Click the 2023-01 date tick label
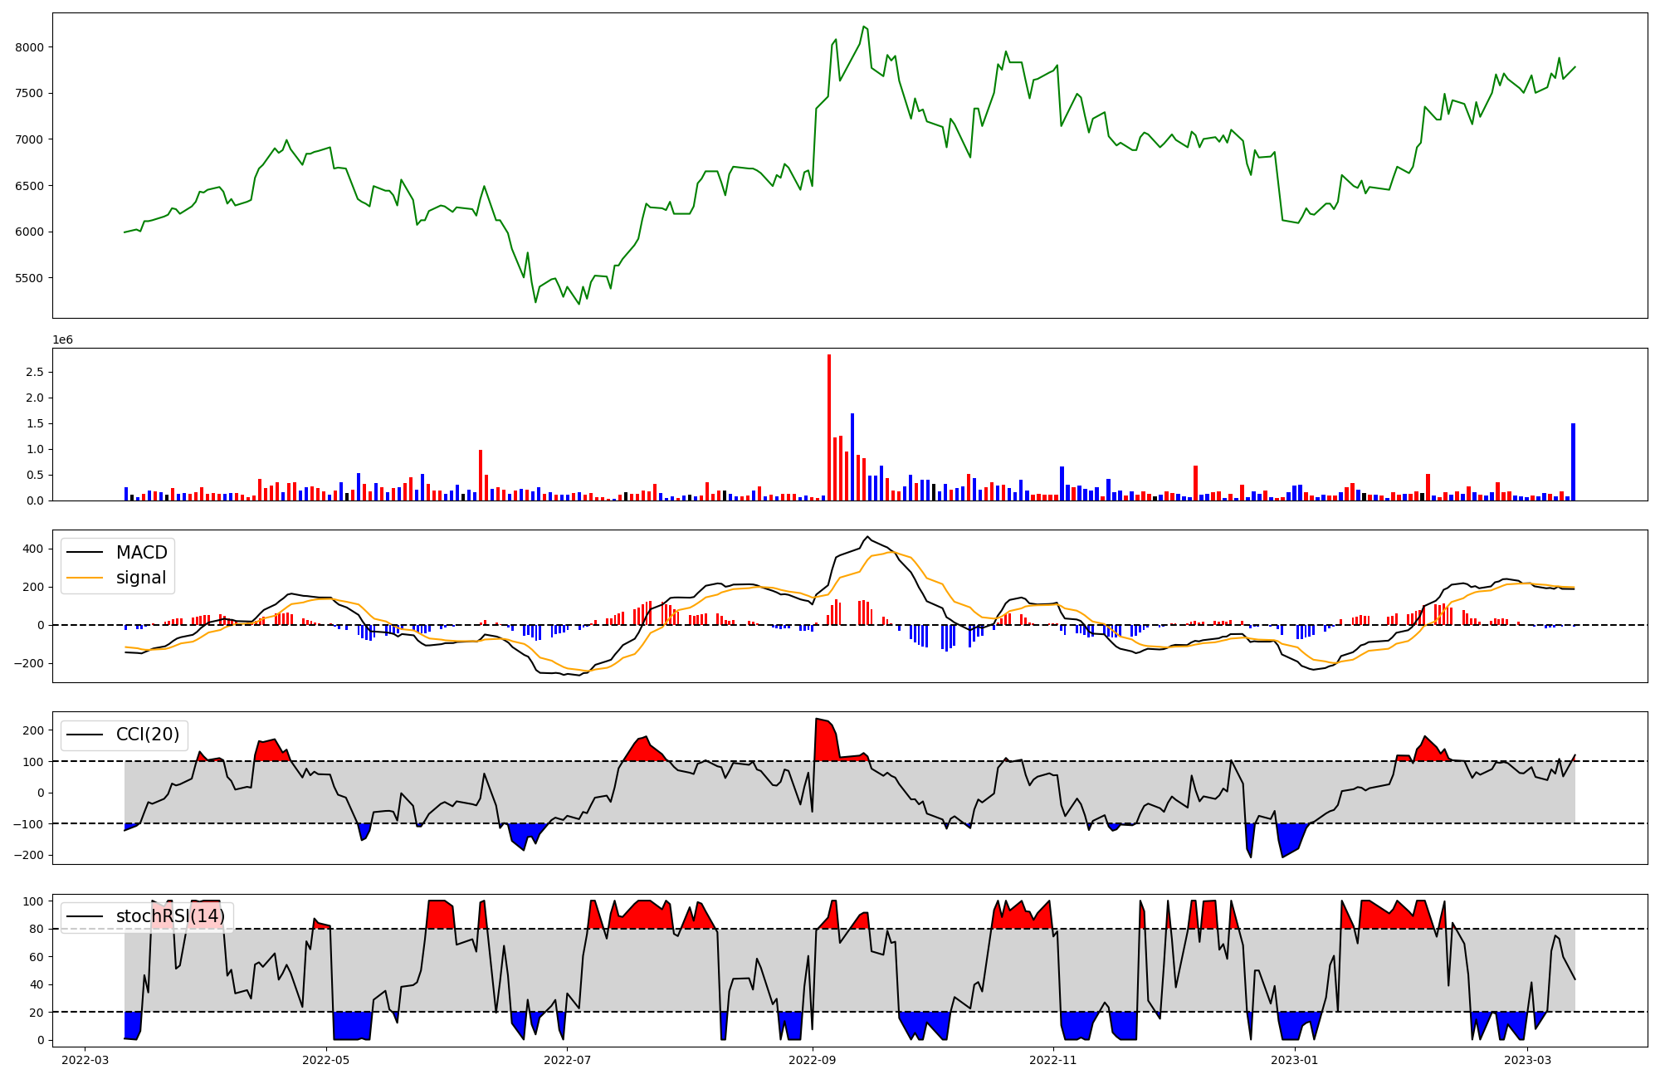 pos(1294,1060)
